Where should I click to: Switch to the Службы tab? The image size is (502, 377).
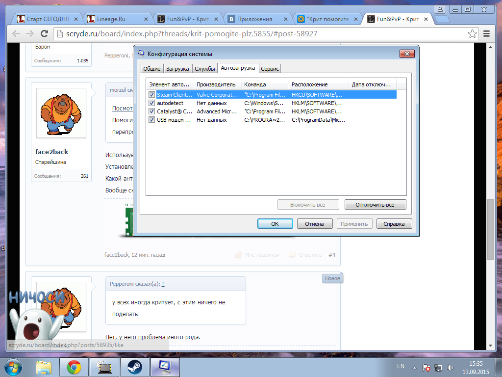[x=204, y=69]
